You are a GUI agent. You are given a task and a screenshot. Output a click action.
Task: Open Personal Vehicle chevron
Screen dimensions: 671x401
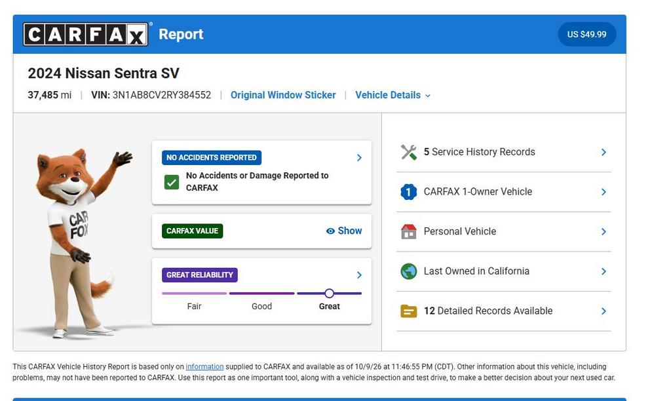pos(604,231)
